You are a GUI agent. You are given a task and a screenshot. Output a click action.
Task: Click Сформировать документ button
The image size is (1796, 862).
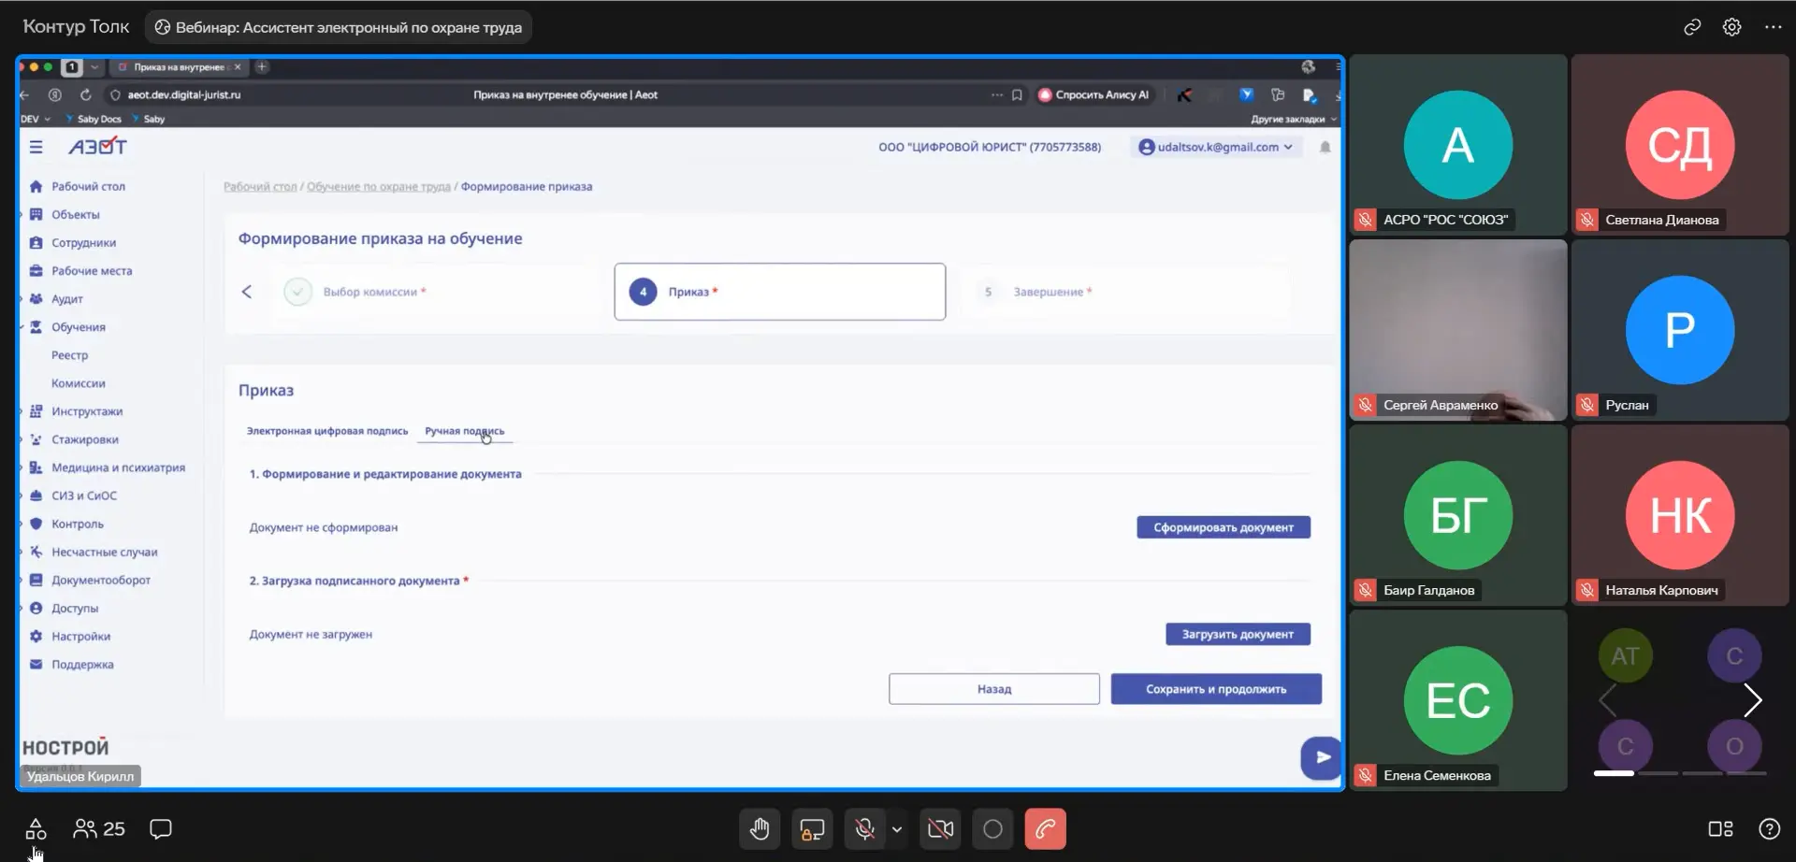click(1223, 527)
